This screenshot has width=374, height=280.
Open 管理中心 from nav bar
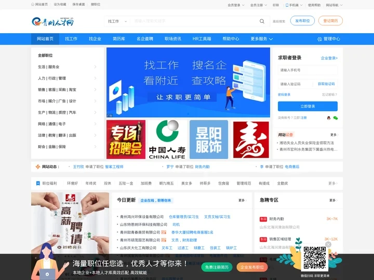click(329, 39)
